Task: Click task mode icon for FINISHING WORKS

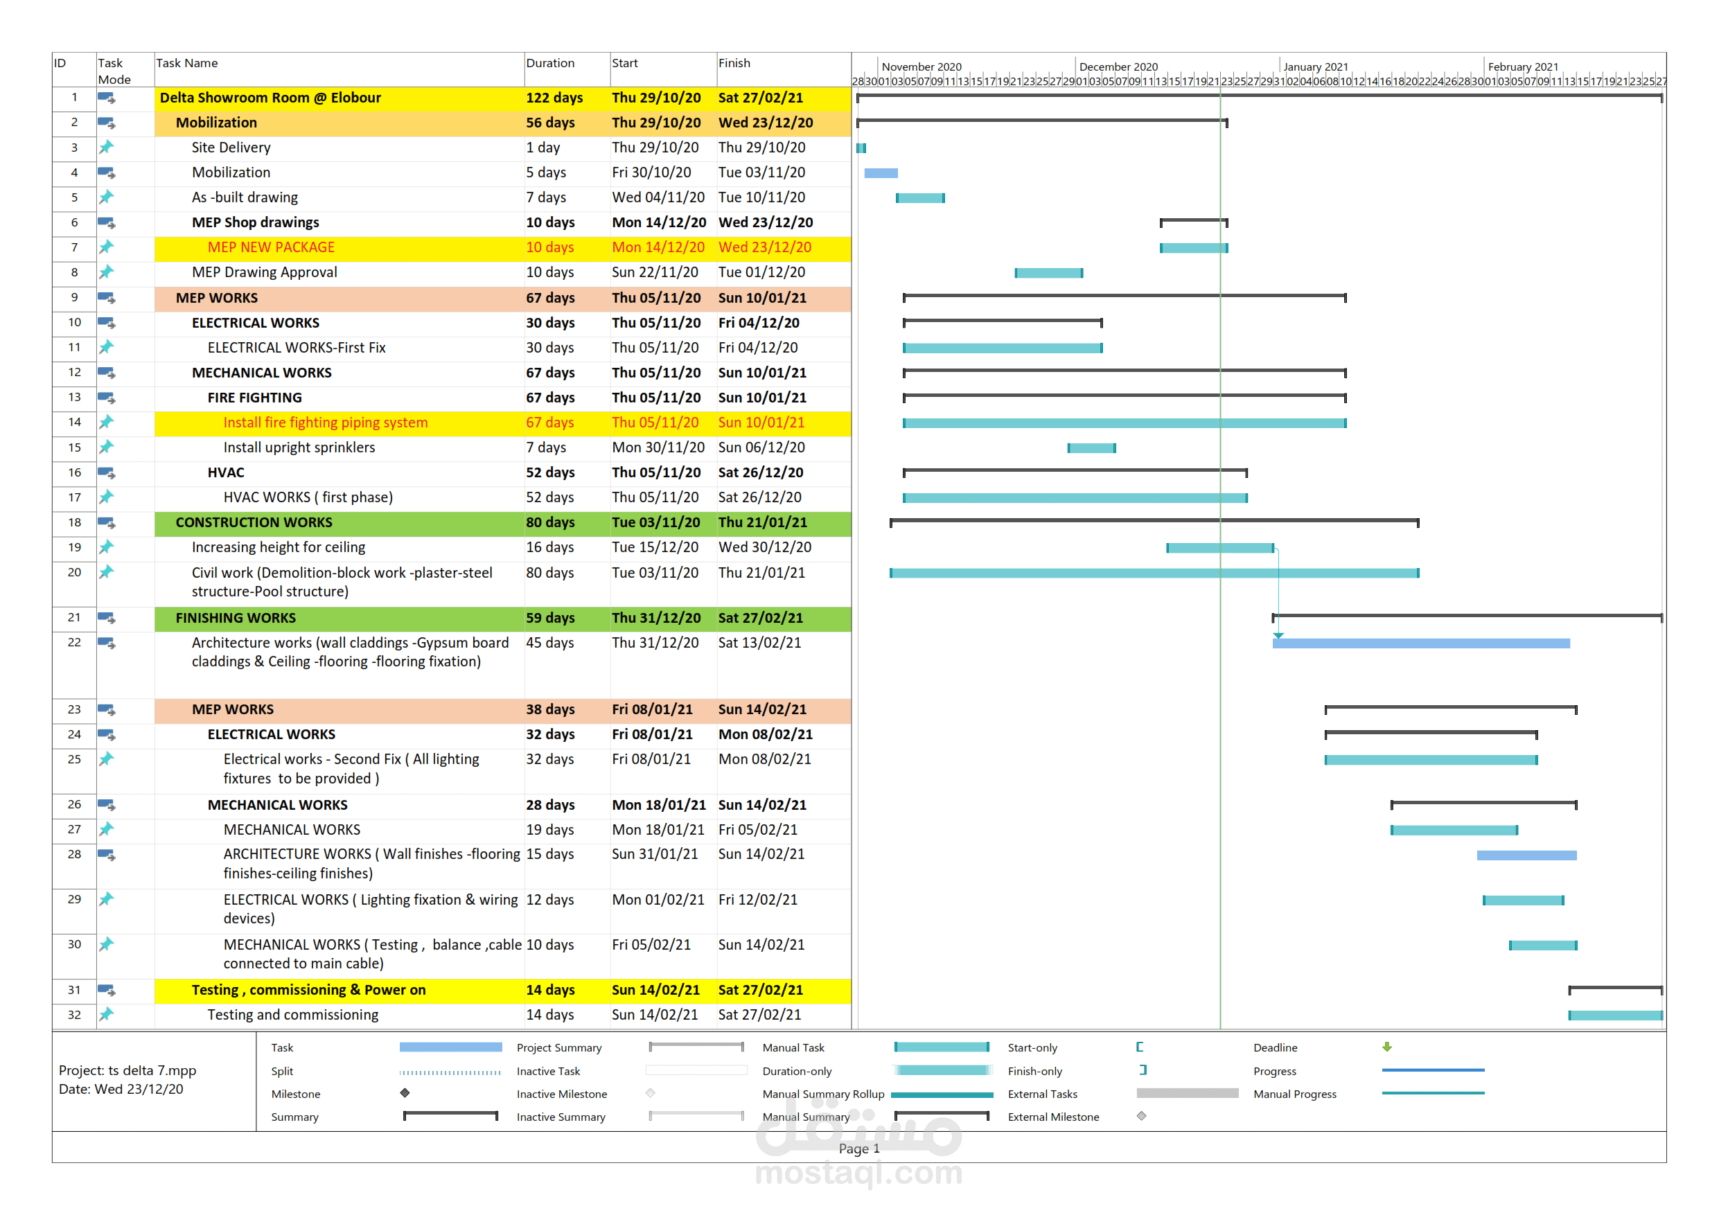Action: (106, 619)
